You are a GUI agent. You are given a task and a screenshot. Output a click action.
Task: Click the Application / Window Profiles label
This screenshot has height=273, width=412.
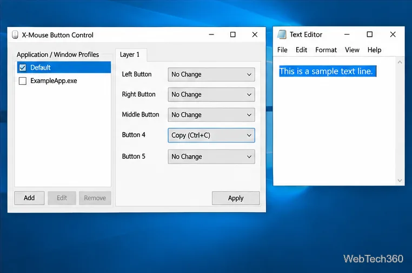pyautogui.click(x=58, y=54)
